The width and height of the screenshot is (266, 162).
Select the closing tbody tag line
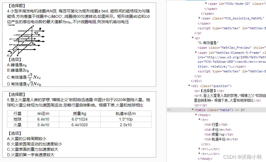pos(205,159)
